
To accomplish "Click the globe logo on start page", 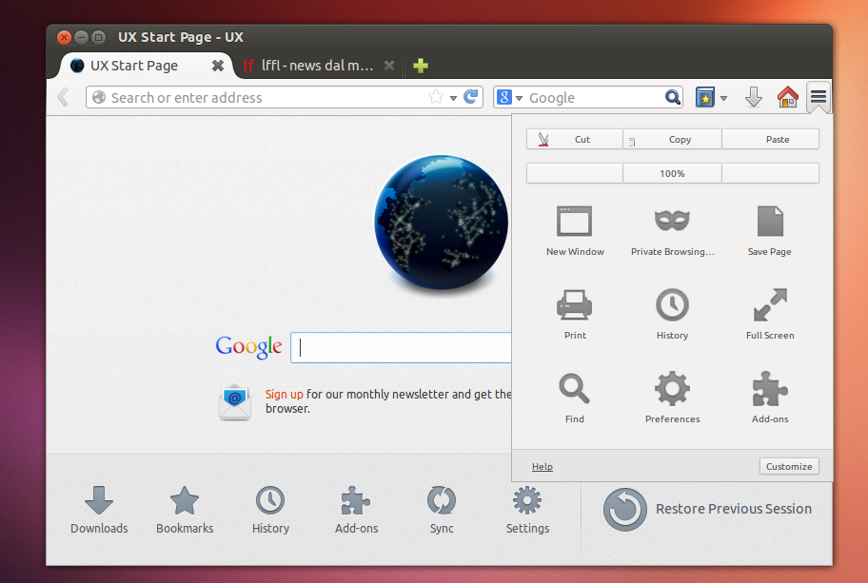I will tap(441, 223).
